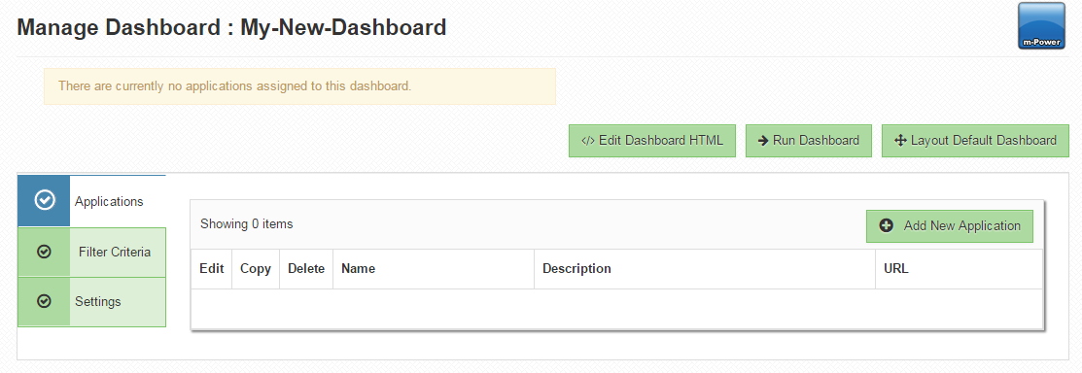
Task: Run Dashboard button
Action: [x=809, y=141]
